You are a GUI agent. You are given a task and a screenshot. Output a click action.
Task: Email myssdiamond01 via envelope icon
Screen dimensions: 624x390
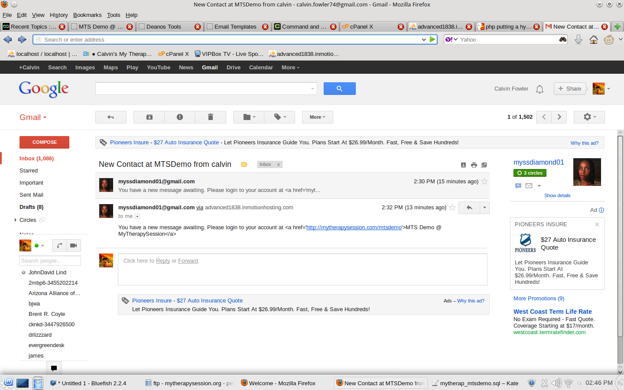click(x=529, y=186)
